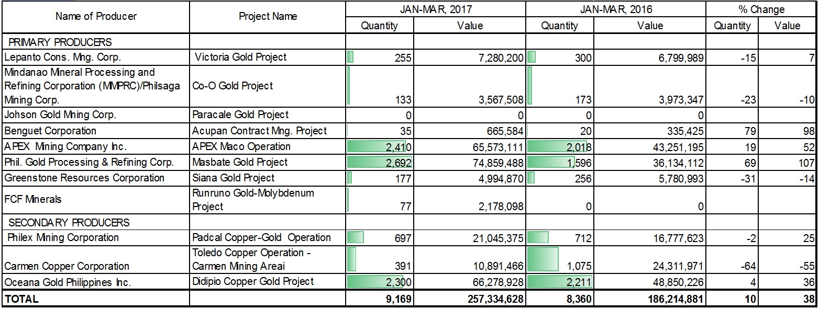Select the value cell "3,567,508"
This screenshot has width=819, height=309.
pyautogui.click(x=469, y=86)
